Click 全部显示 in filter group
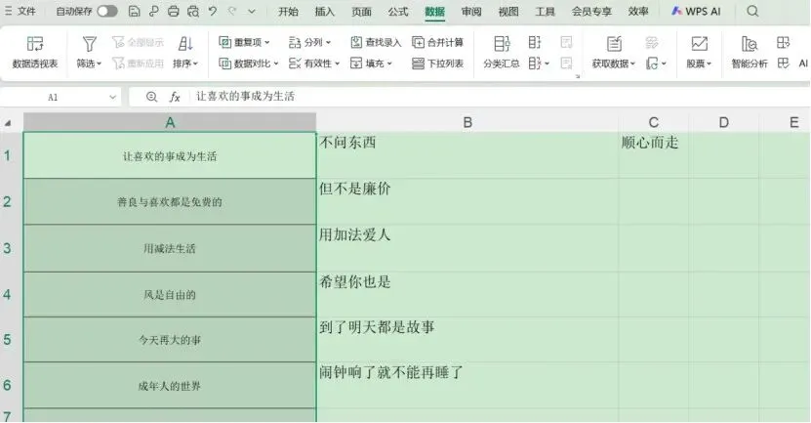The image size is (811, 423). [x=139, y=42]
